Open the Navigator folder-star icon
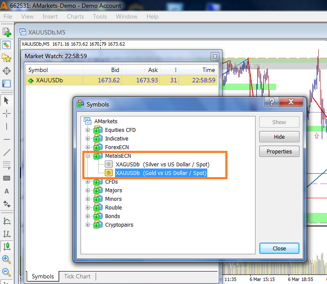Screen dimensions: 327x284 [x=6, y=58]
